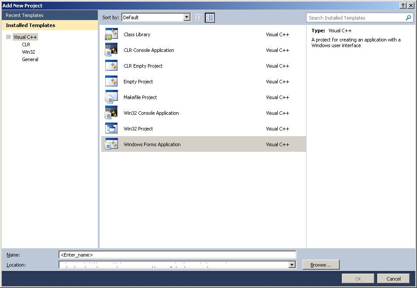The width and height of the screenshot is (417, 288).
Task: Click Visual C++ label in Class Library row
Action: tap(277, 34)
